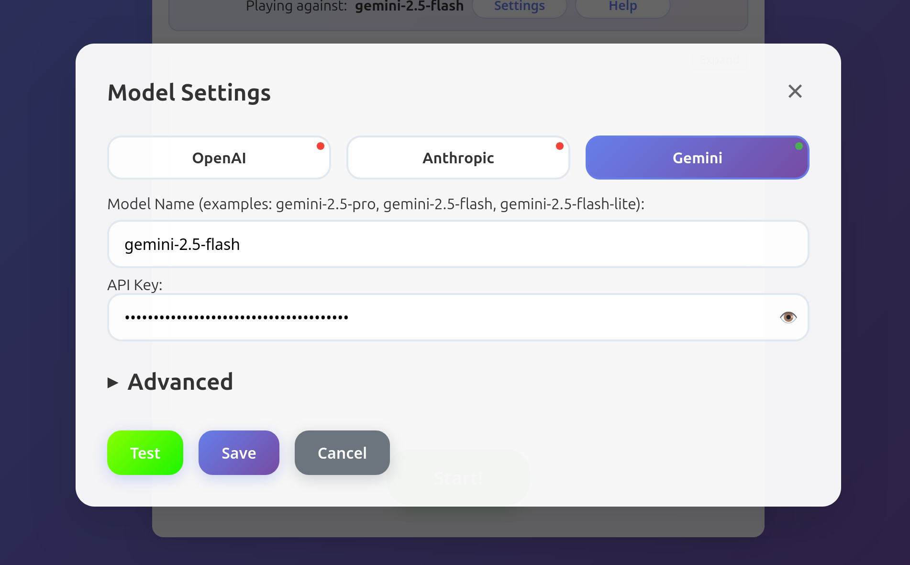The image size is (910, 565).
Task: Click the red status dot on OpenAI
Action: coord(321,146)
